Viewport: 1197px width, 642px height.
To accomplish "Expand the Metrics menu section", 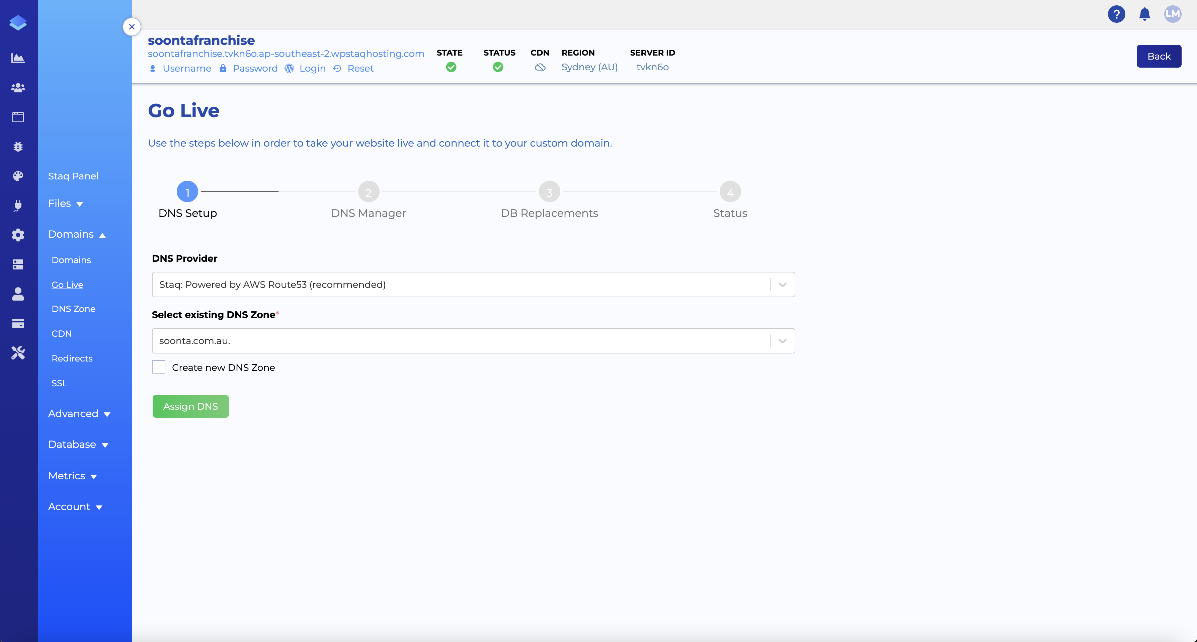I will point(73,476).
